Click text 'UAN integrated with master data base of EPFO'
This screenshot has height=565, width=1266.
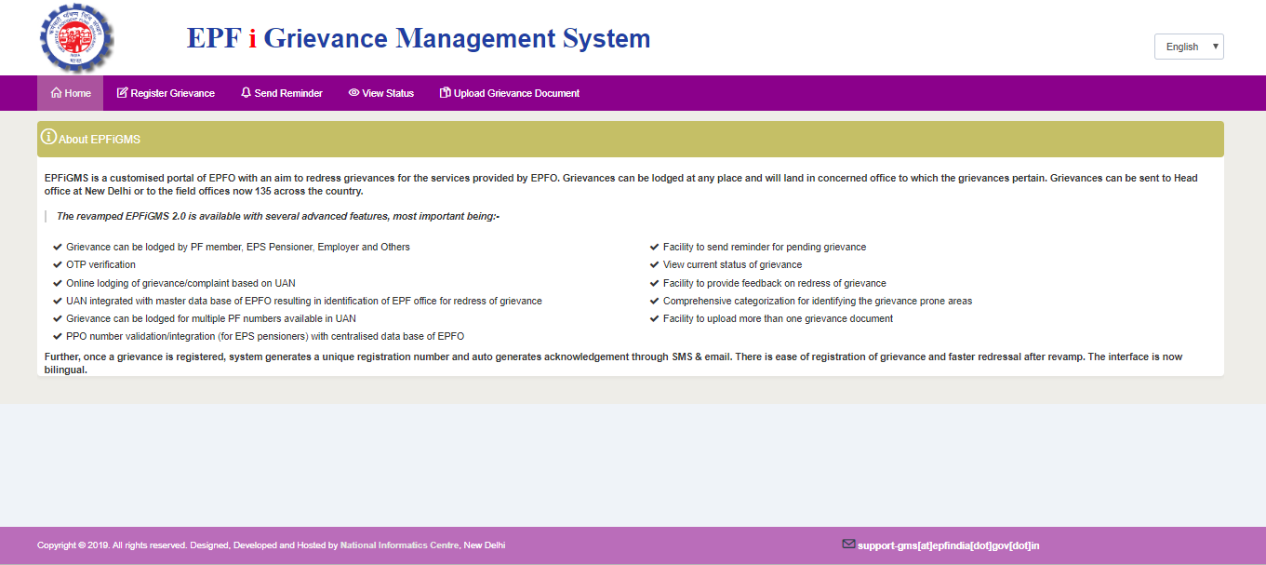coord(304,301)
